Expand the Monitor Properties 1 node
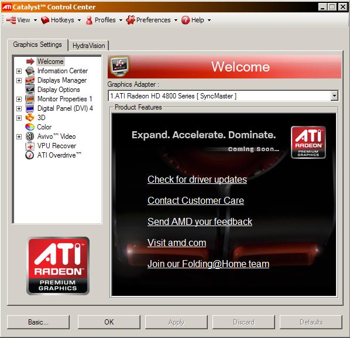This screenshot has width=350, height=338. pyautogui.click(x=19, y=99)
